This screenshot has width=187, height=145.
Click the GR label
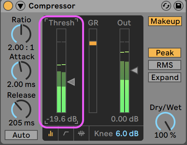pos(93,23)
